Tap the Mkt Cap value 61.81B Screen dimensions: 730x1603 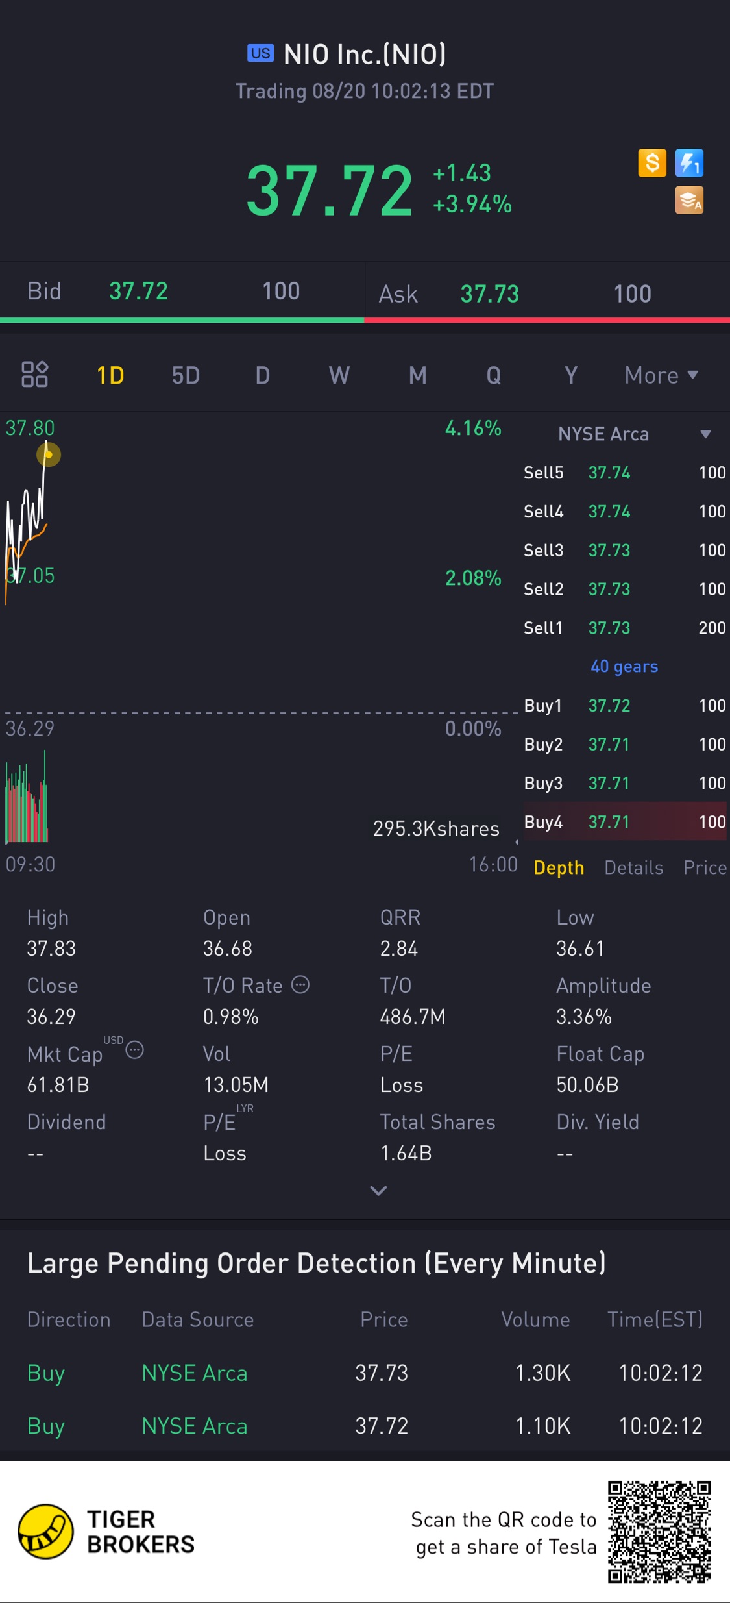click(x=58, y=1085)
